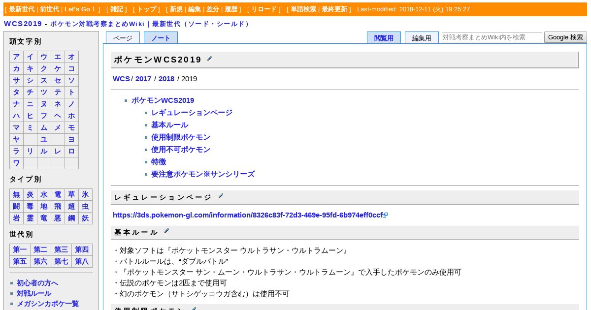Jump to 特徴 contents entry
Screen dimensions: 591x310
tap(159, 162)
